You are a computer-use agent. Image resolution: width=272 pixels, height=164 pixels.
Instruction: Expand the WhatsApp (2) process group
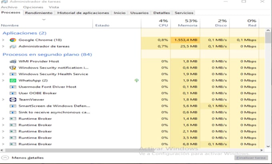[3, 81]
